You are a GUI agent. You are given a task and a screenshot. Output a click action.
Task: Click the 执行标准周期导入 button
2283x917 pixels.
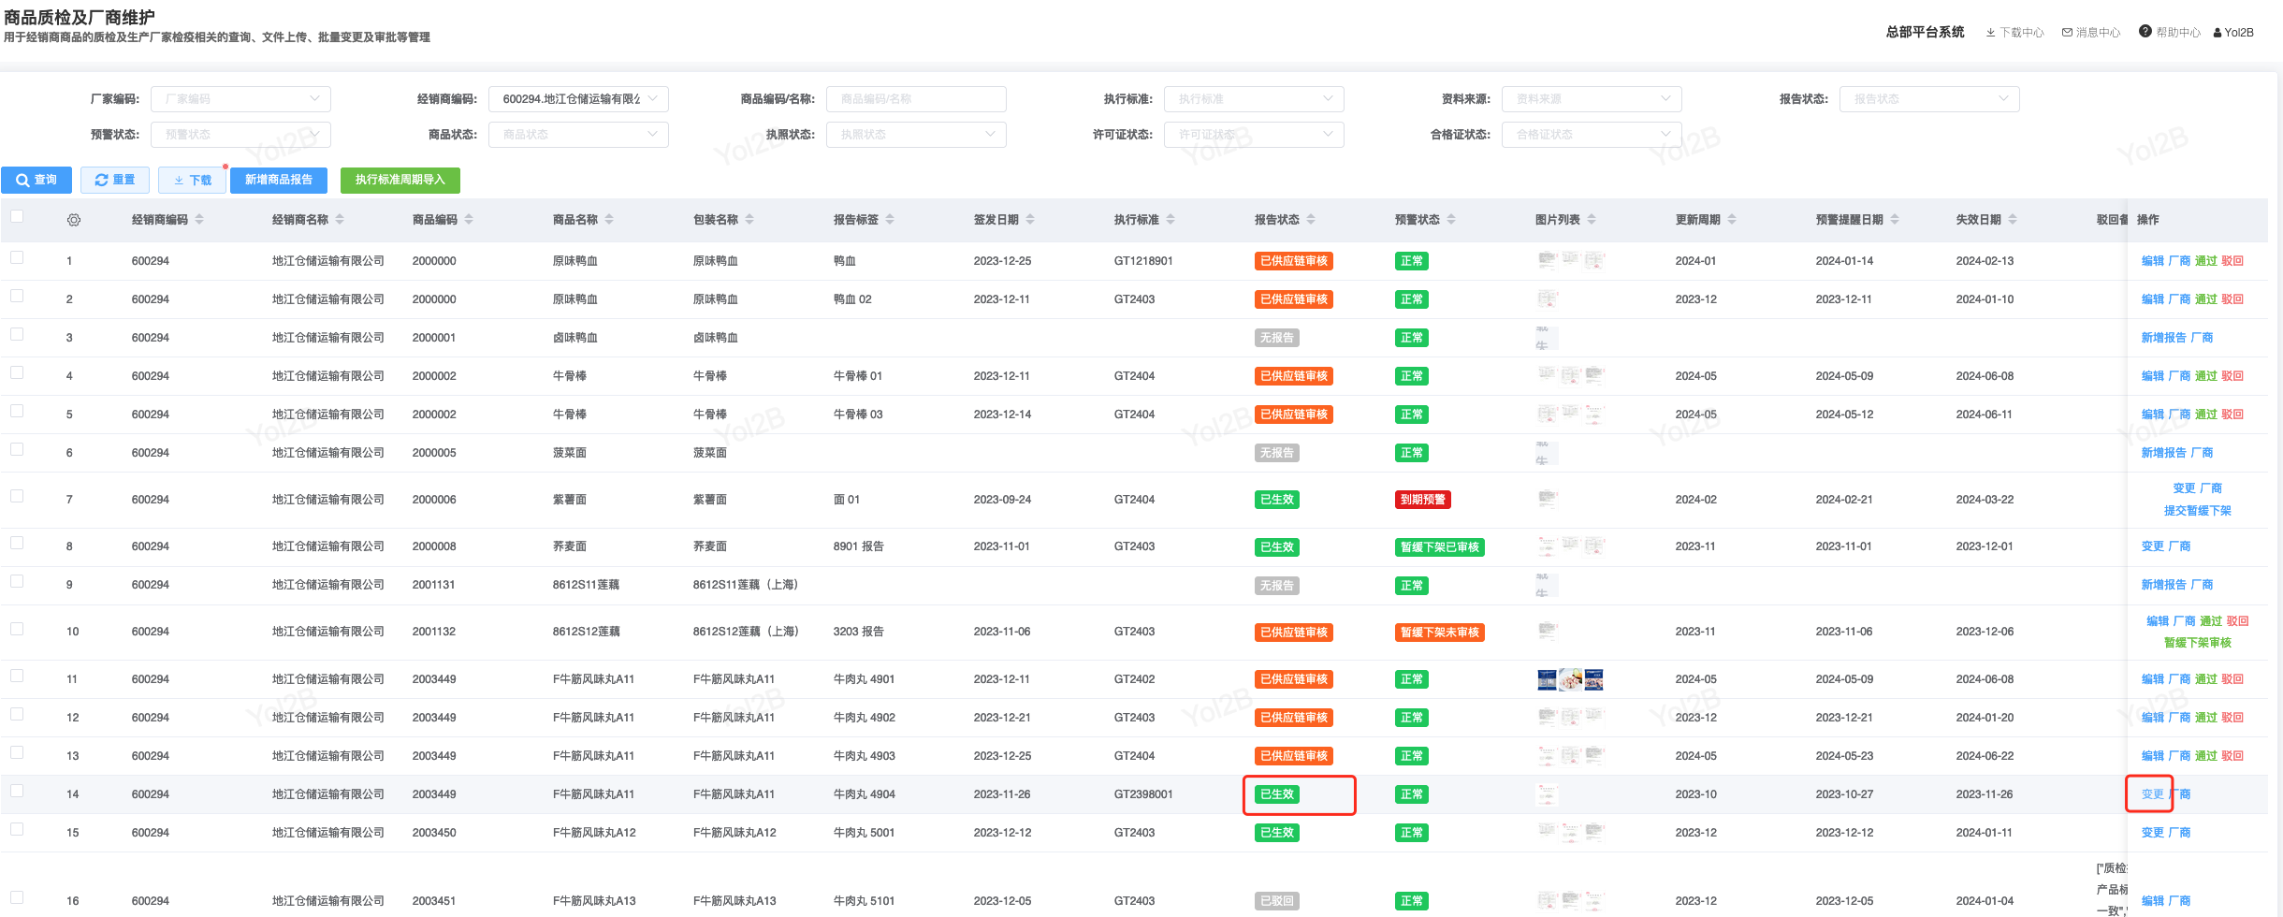point(400,180)
